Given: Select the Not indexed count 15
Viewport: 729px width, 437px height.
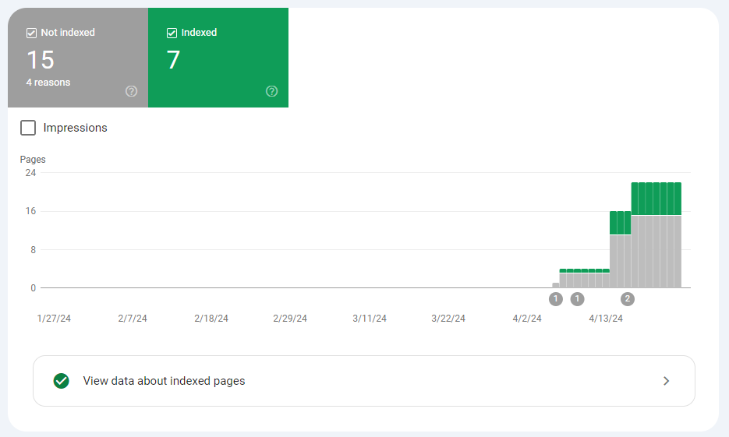Looking at the screenshot, I should [41, 60].
